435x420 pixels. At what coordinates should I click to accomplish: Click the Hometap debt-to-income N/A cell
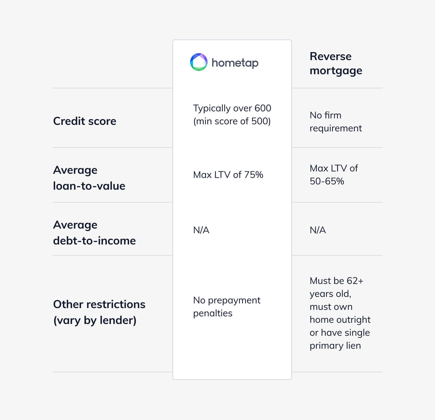click(x=201, y=230)
